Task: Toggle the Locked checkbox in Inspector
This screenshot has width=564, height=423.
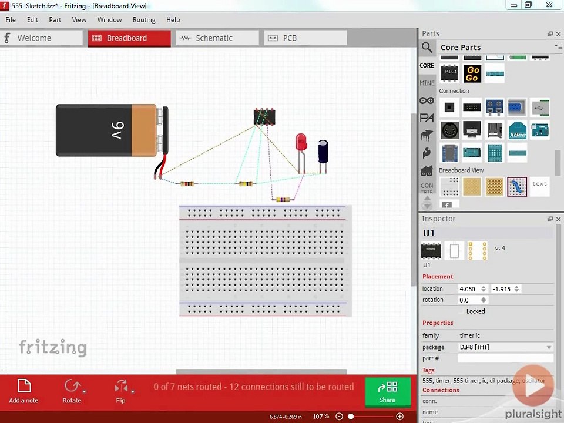Action: click(462, 311)
